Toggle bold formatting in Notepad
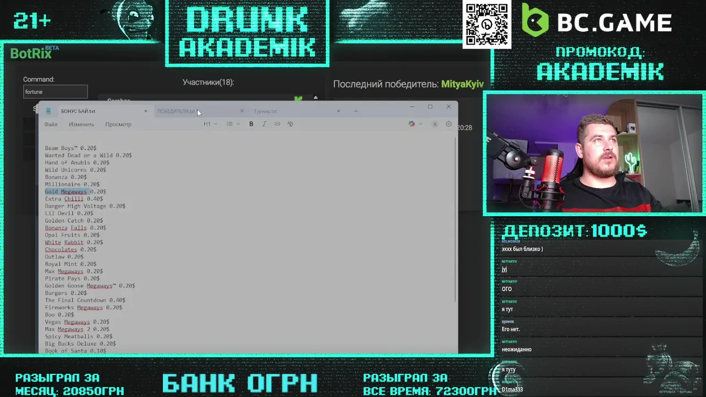Image resolution: width=706 pixels, height=397 pixels. tap(251, 124)
